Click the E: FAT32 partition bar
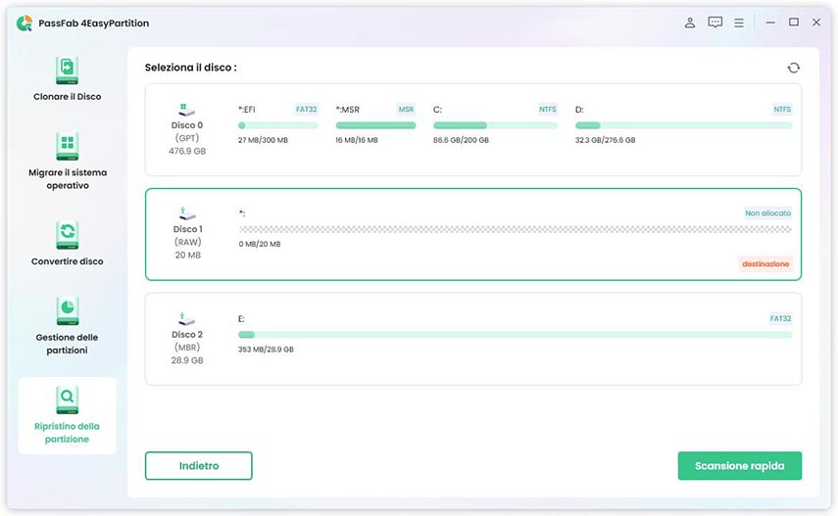 pyautogui.click(x=515, y=335)
